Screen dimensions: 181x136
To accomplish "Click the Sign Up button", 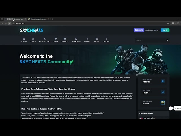I will (165, 30).
